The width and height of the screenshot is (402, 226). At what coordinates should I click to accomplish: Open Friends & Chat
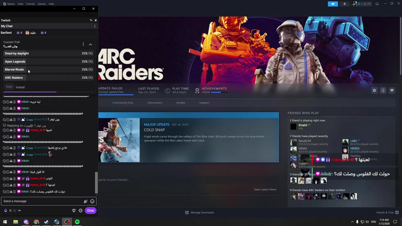point(385,213)
